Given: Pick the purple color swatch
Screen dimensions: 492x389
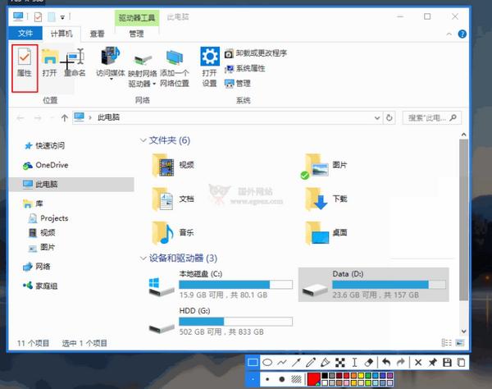Looking at the screenshot, I should (389, 376).
